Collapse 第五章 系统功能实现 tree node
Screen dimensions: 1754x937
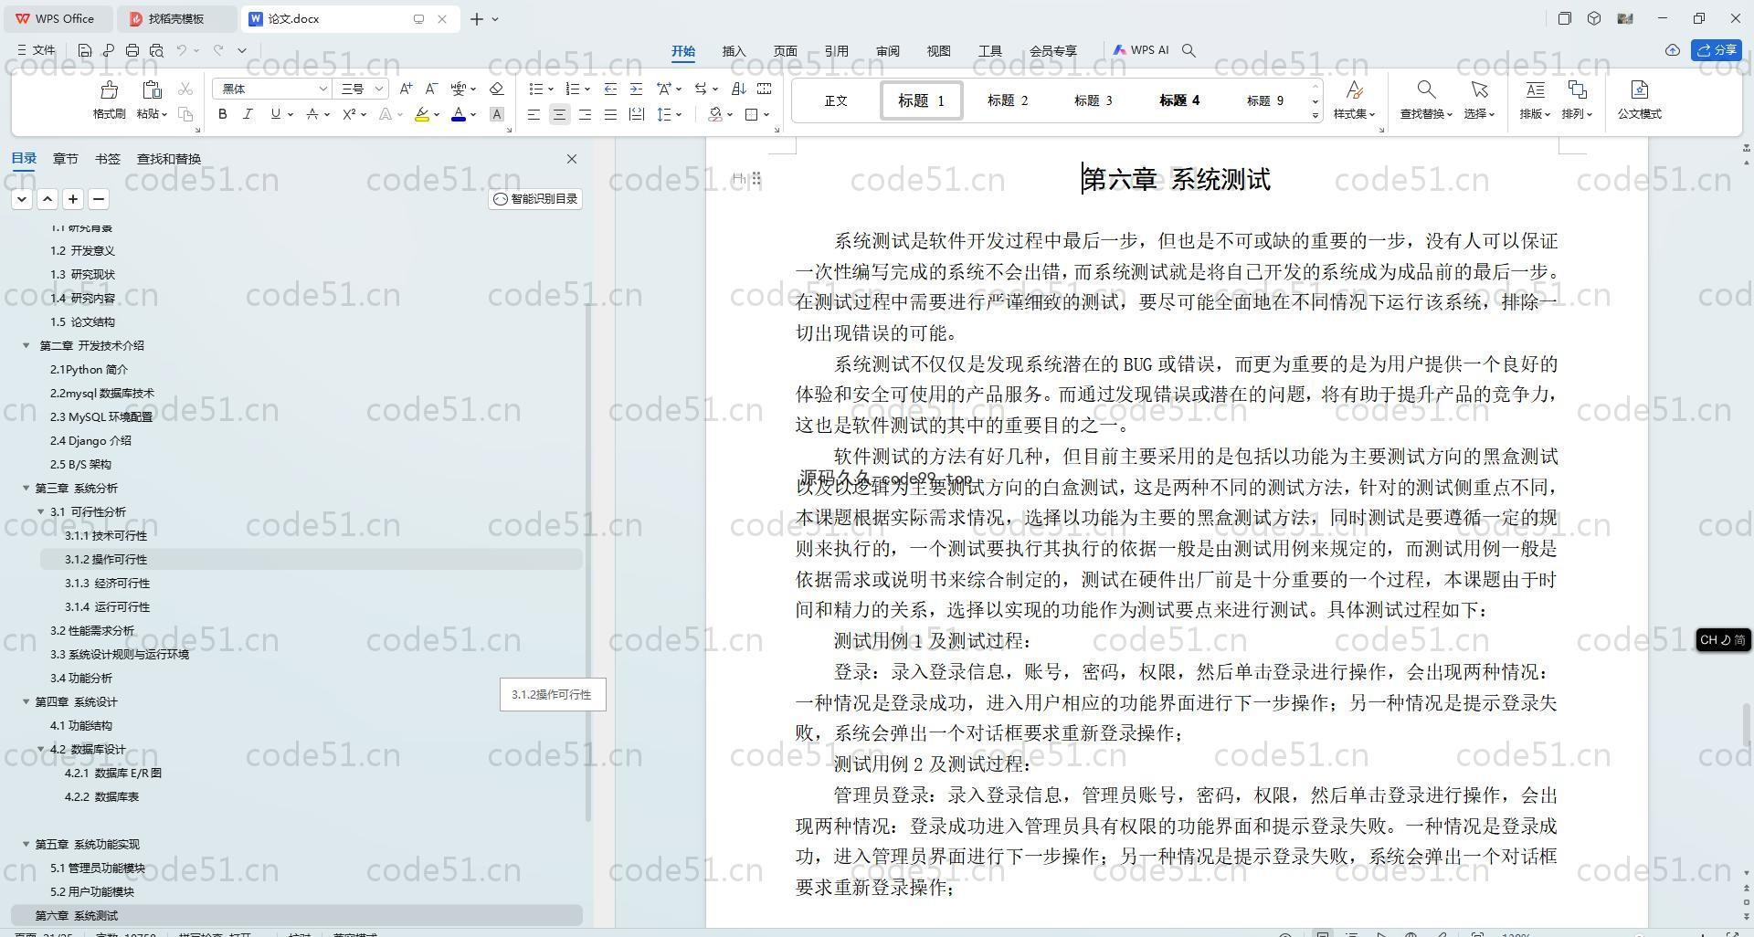[x=26, y=844]
